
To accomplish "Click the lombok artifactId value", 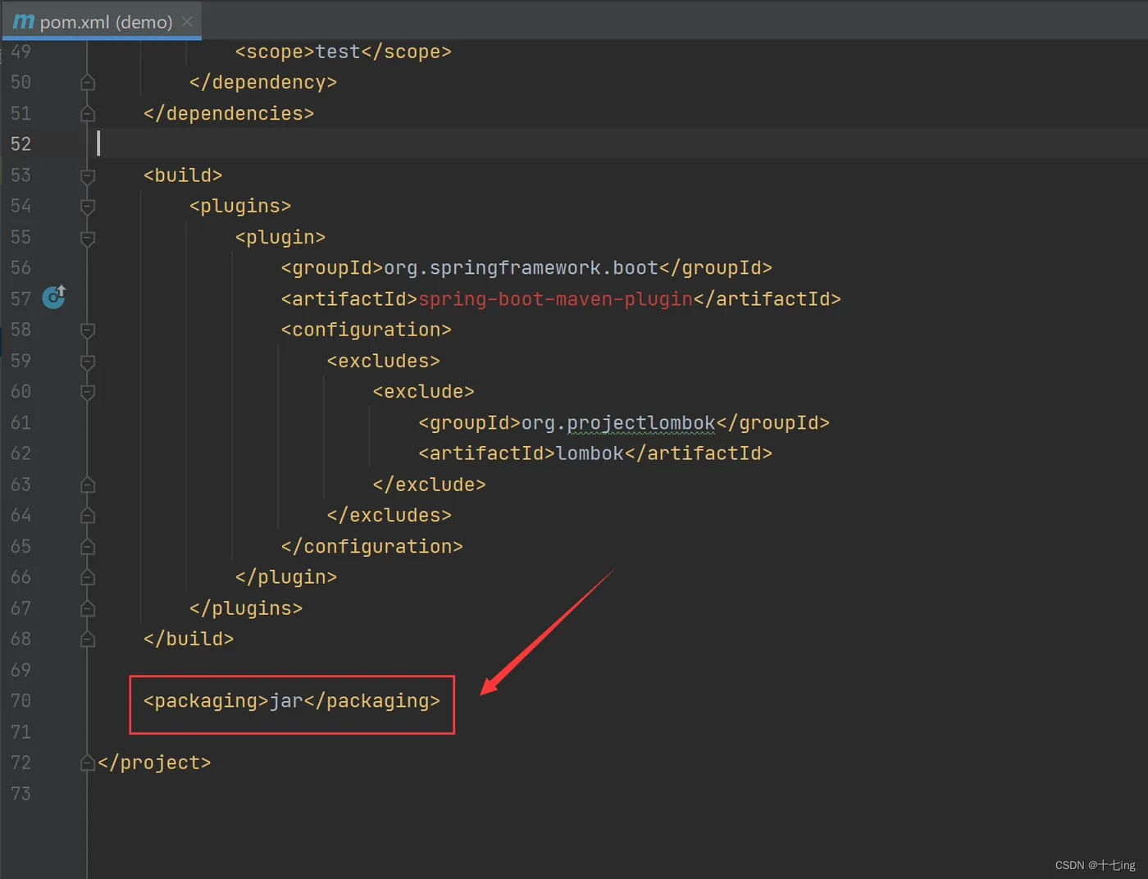I will pos(590,453).
